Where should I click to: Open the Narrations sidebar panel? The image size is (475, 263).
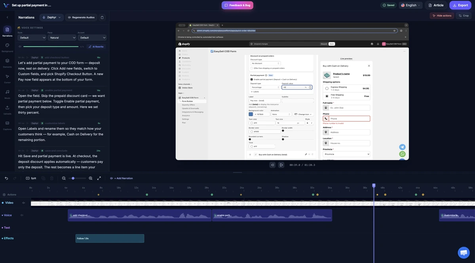[x=7, y=31]
